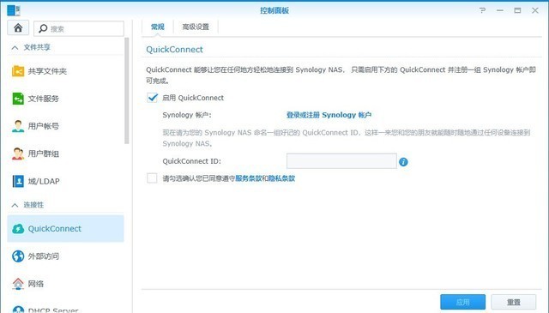This screenshot has height=313, width=549.
Task: Click 外部访问 text in sidebar
Action: (x=44, y=256)
